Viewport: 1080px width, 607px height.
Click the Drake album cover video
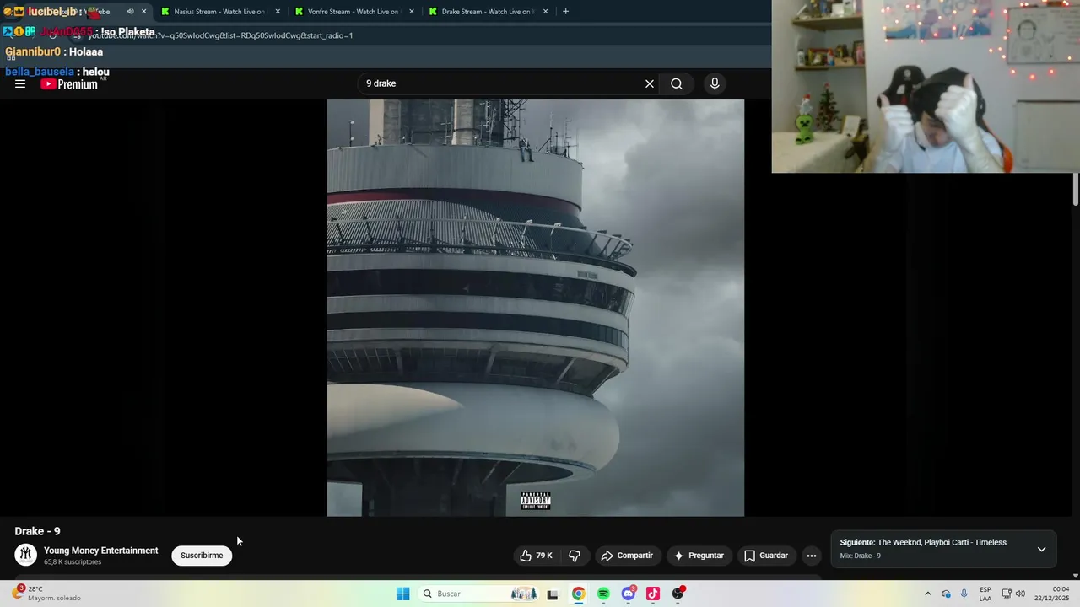pyautogui.click(x=536, y=308)
